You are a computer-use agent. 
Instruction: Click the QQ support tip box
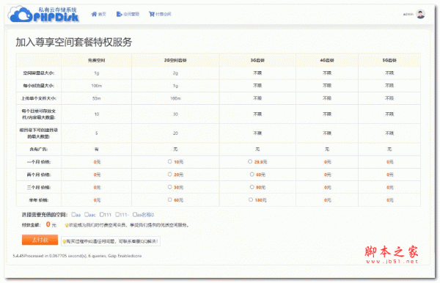111,241
